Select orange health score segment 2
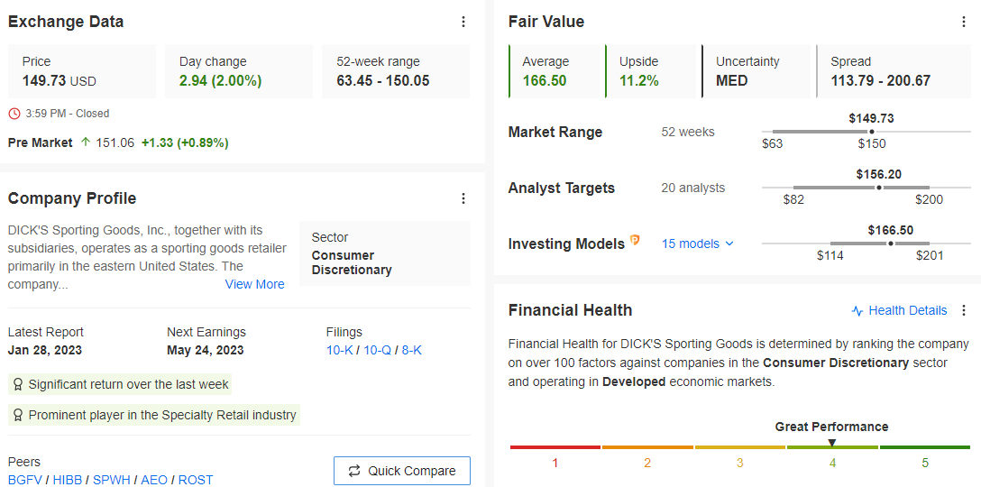This screenshot has height=487, width=981. point(647,447)
